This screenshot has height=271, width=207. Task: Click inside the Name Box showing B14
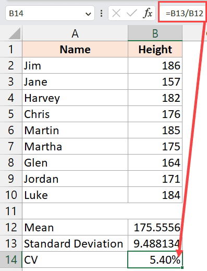click(45, 14)
